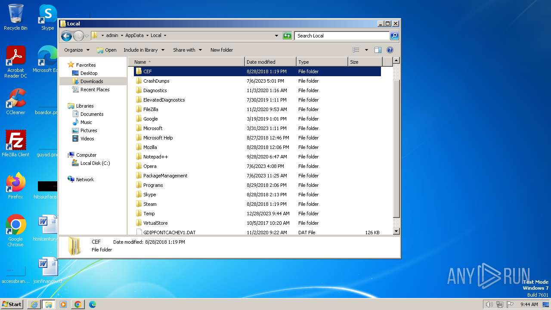Open the view options dropdown arrow
The width and height of the screenshot is (551, 310).
click(x=366, y=50)
